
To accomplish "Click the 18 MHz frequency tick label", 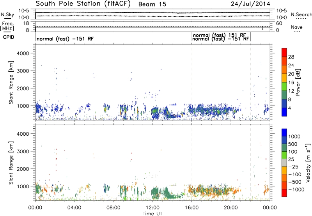I will [x=26, y=23].
